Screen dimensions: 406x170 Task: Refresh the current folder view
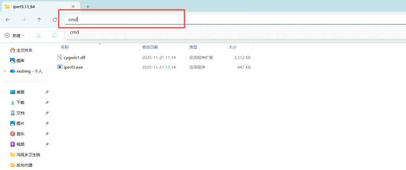55,20
